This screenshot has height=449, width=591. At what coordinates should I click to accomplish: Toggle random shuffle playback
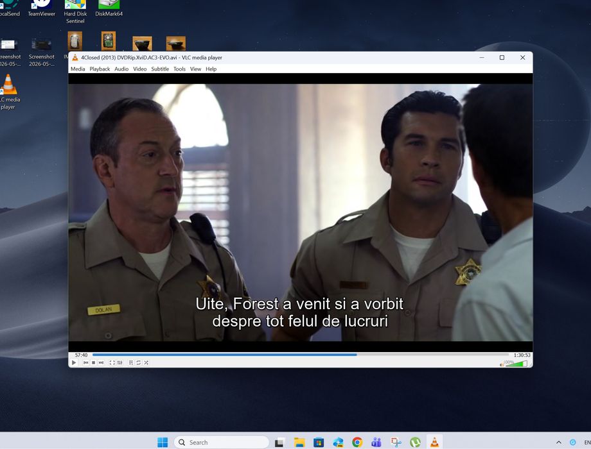(x=146, y=362)
